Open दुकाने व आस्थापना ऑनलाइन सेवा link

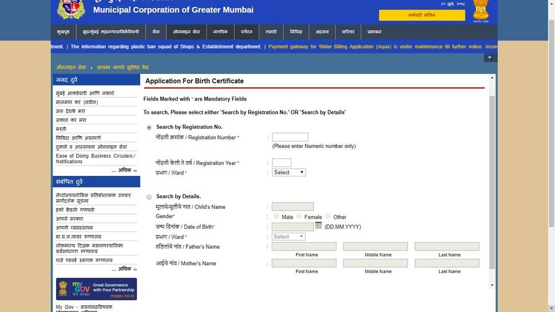92,147
